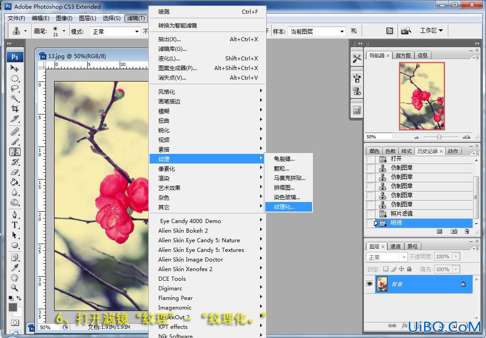This screenshot has width=486, height=338.
Task: Select the Crop tool
Action: 15,109
